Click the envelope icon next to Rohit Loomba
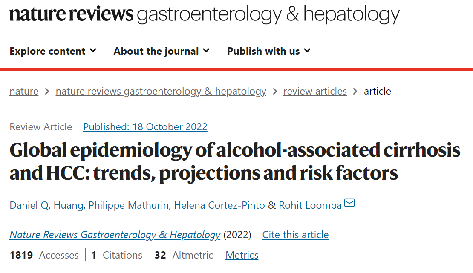Screen dimensions: 473x273 (349, 203)
